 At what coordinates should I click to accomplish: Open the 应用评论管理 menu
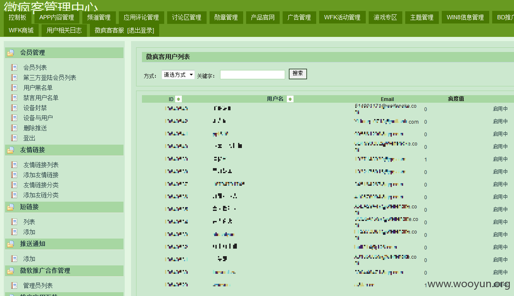point(142,17)
